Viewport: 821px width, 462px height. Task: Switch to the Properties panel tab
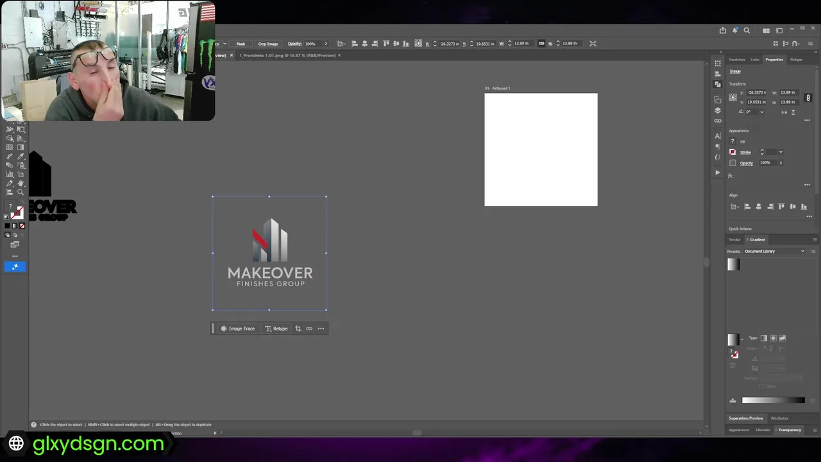(x=774, y=60)
